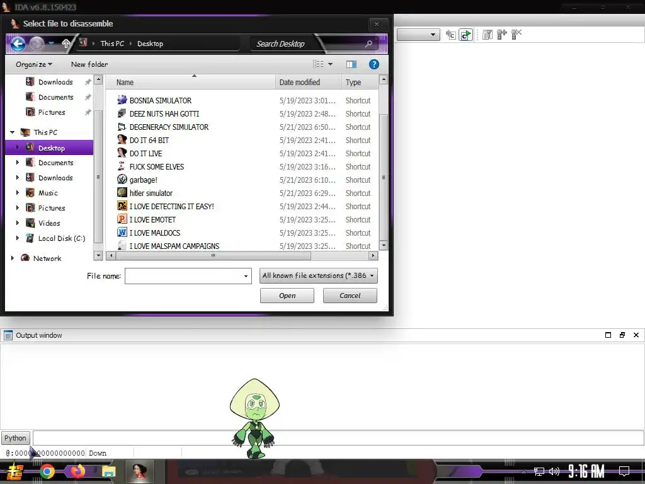Open Videos folder in tree

[x=49, y=223]
